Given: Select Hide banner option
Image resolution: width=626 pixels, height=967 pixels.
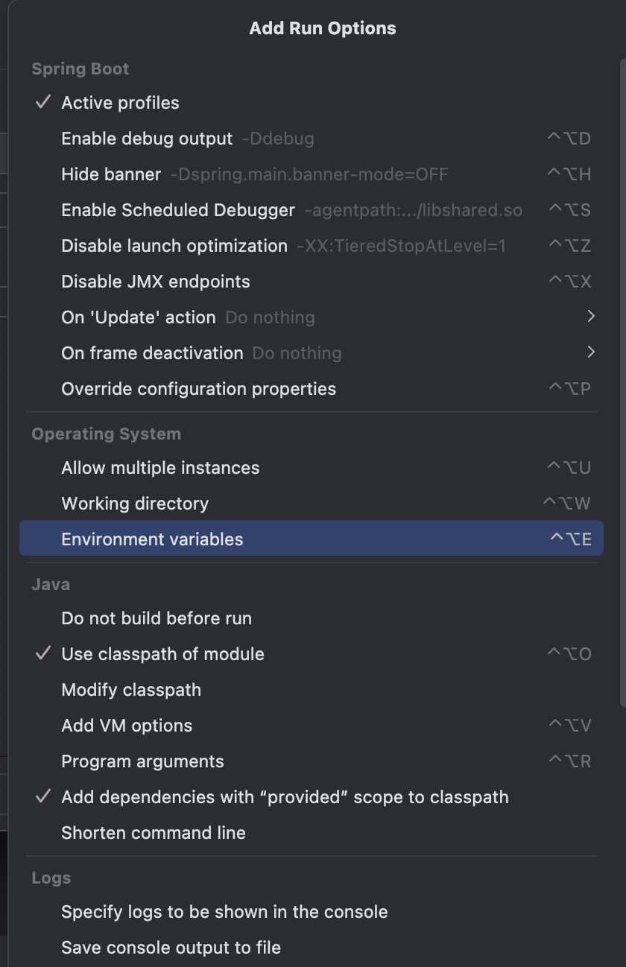Looking at the screenshot, I should pos(111,174).
